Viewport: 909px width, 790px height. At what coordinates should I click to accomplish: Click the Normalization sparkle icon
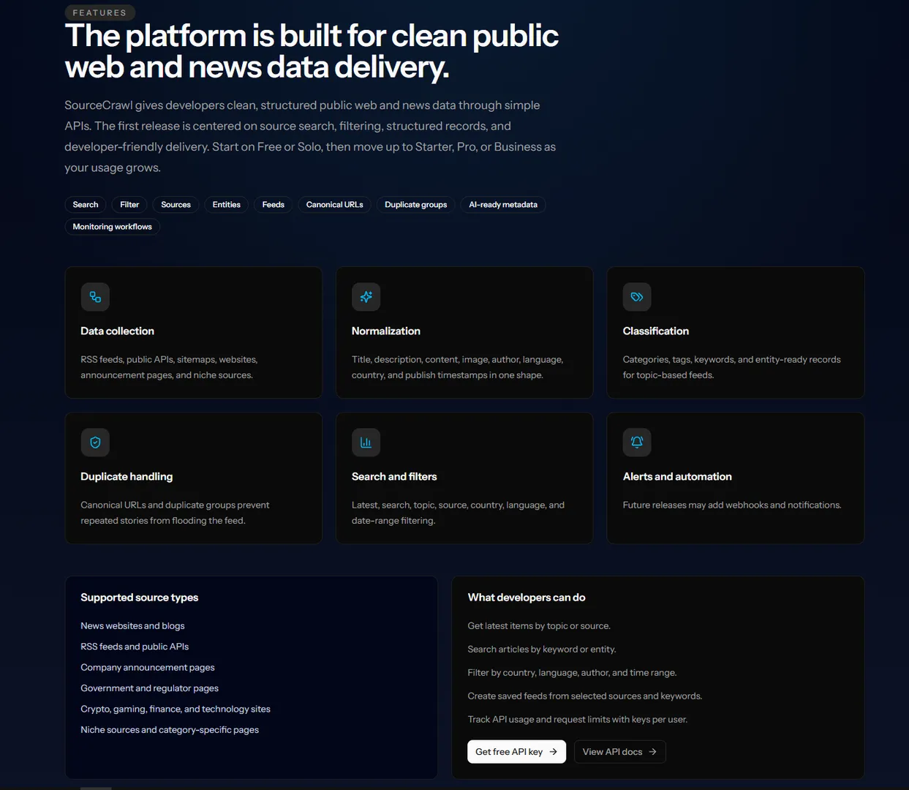click(x=366, y=297)
